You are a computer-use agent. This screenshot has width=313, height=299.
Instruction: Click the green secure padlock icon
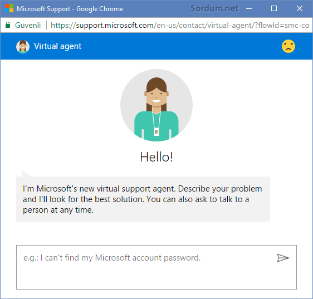(x=8, y=25)
